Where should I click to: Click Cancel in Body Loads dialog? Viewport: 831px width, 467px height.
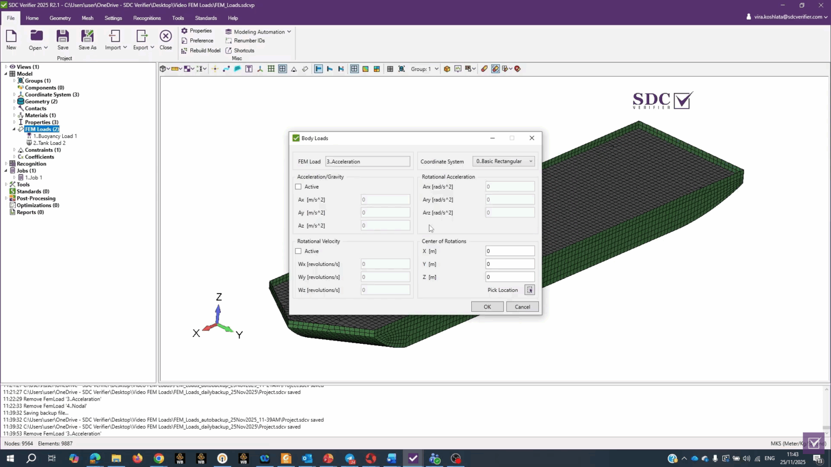pos(522,306)
